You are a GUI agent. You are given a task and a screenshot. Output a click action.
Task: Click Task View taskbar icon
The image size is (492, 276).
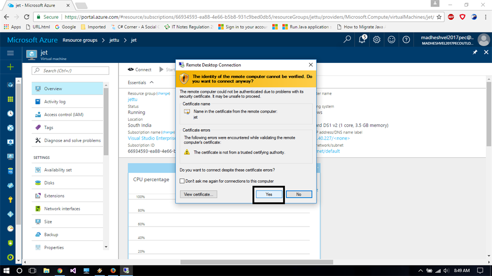[32, 270]
